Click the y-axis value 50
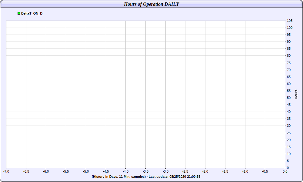Viewport: 303px width, 182px height. [289, 98]
